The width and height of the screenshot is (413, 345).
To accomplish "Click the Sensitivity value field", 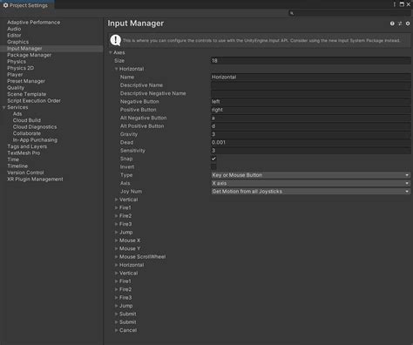I will click(310, 151).
